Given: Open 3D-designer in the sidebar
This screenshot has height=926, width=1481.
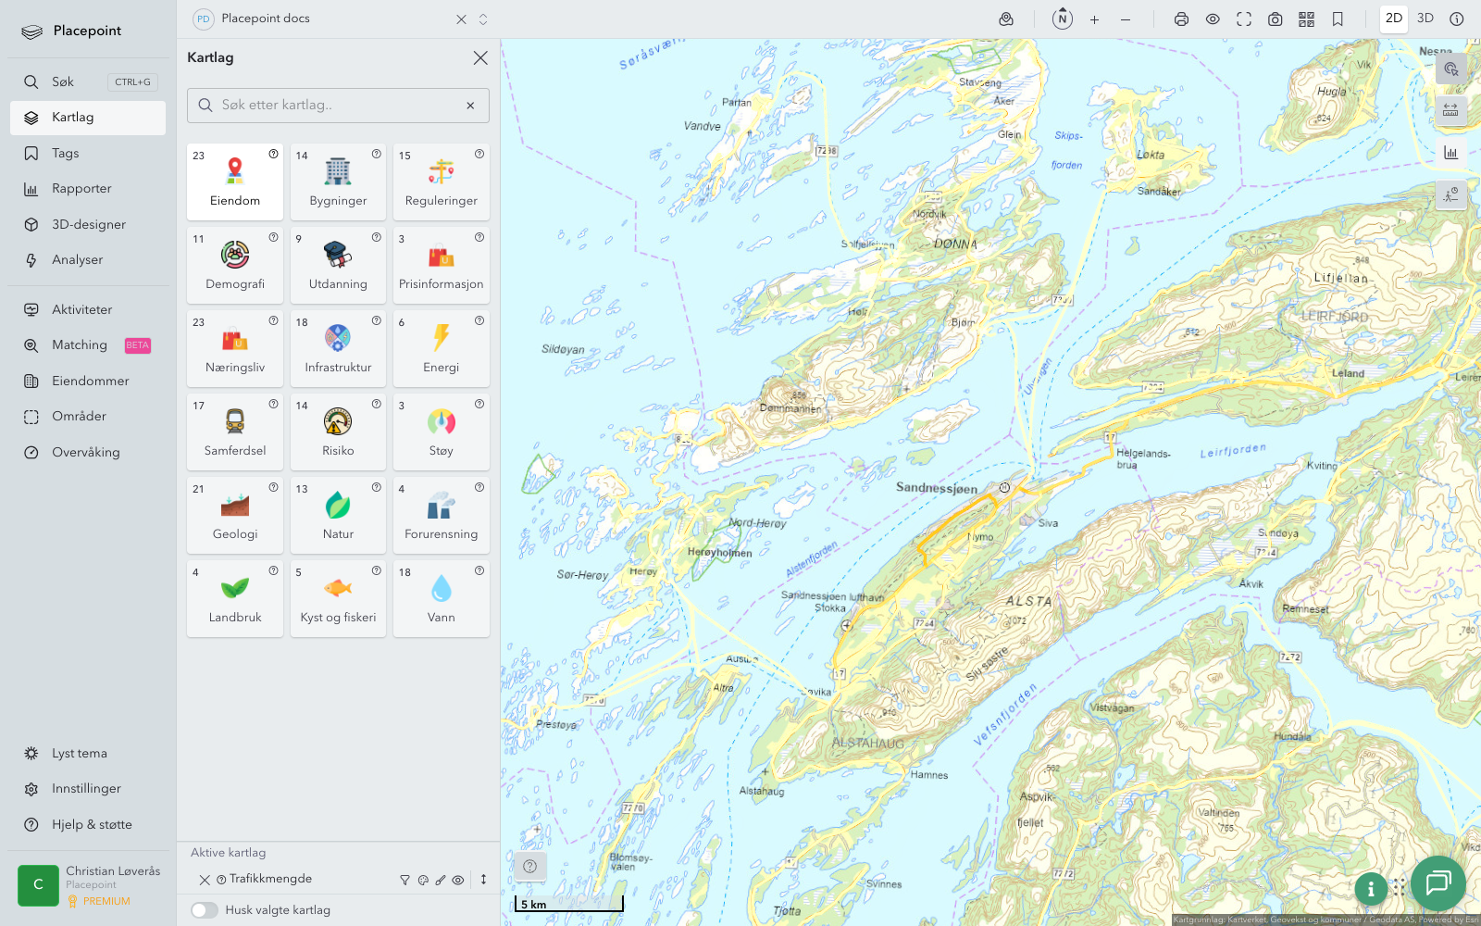Looking at the screenshot, I should (88, 224).
